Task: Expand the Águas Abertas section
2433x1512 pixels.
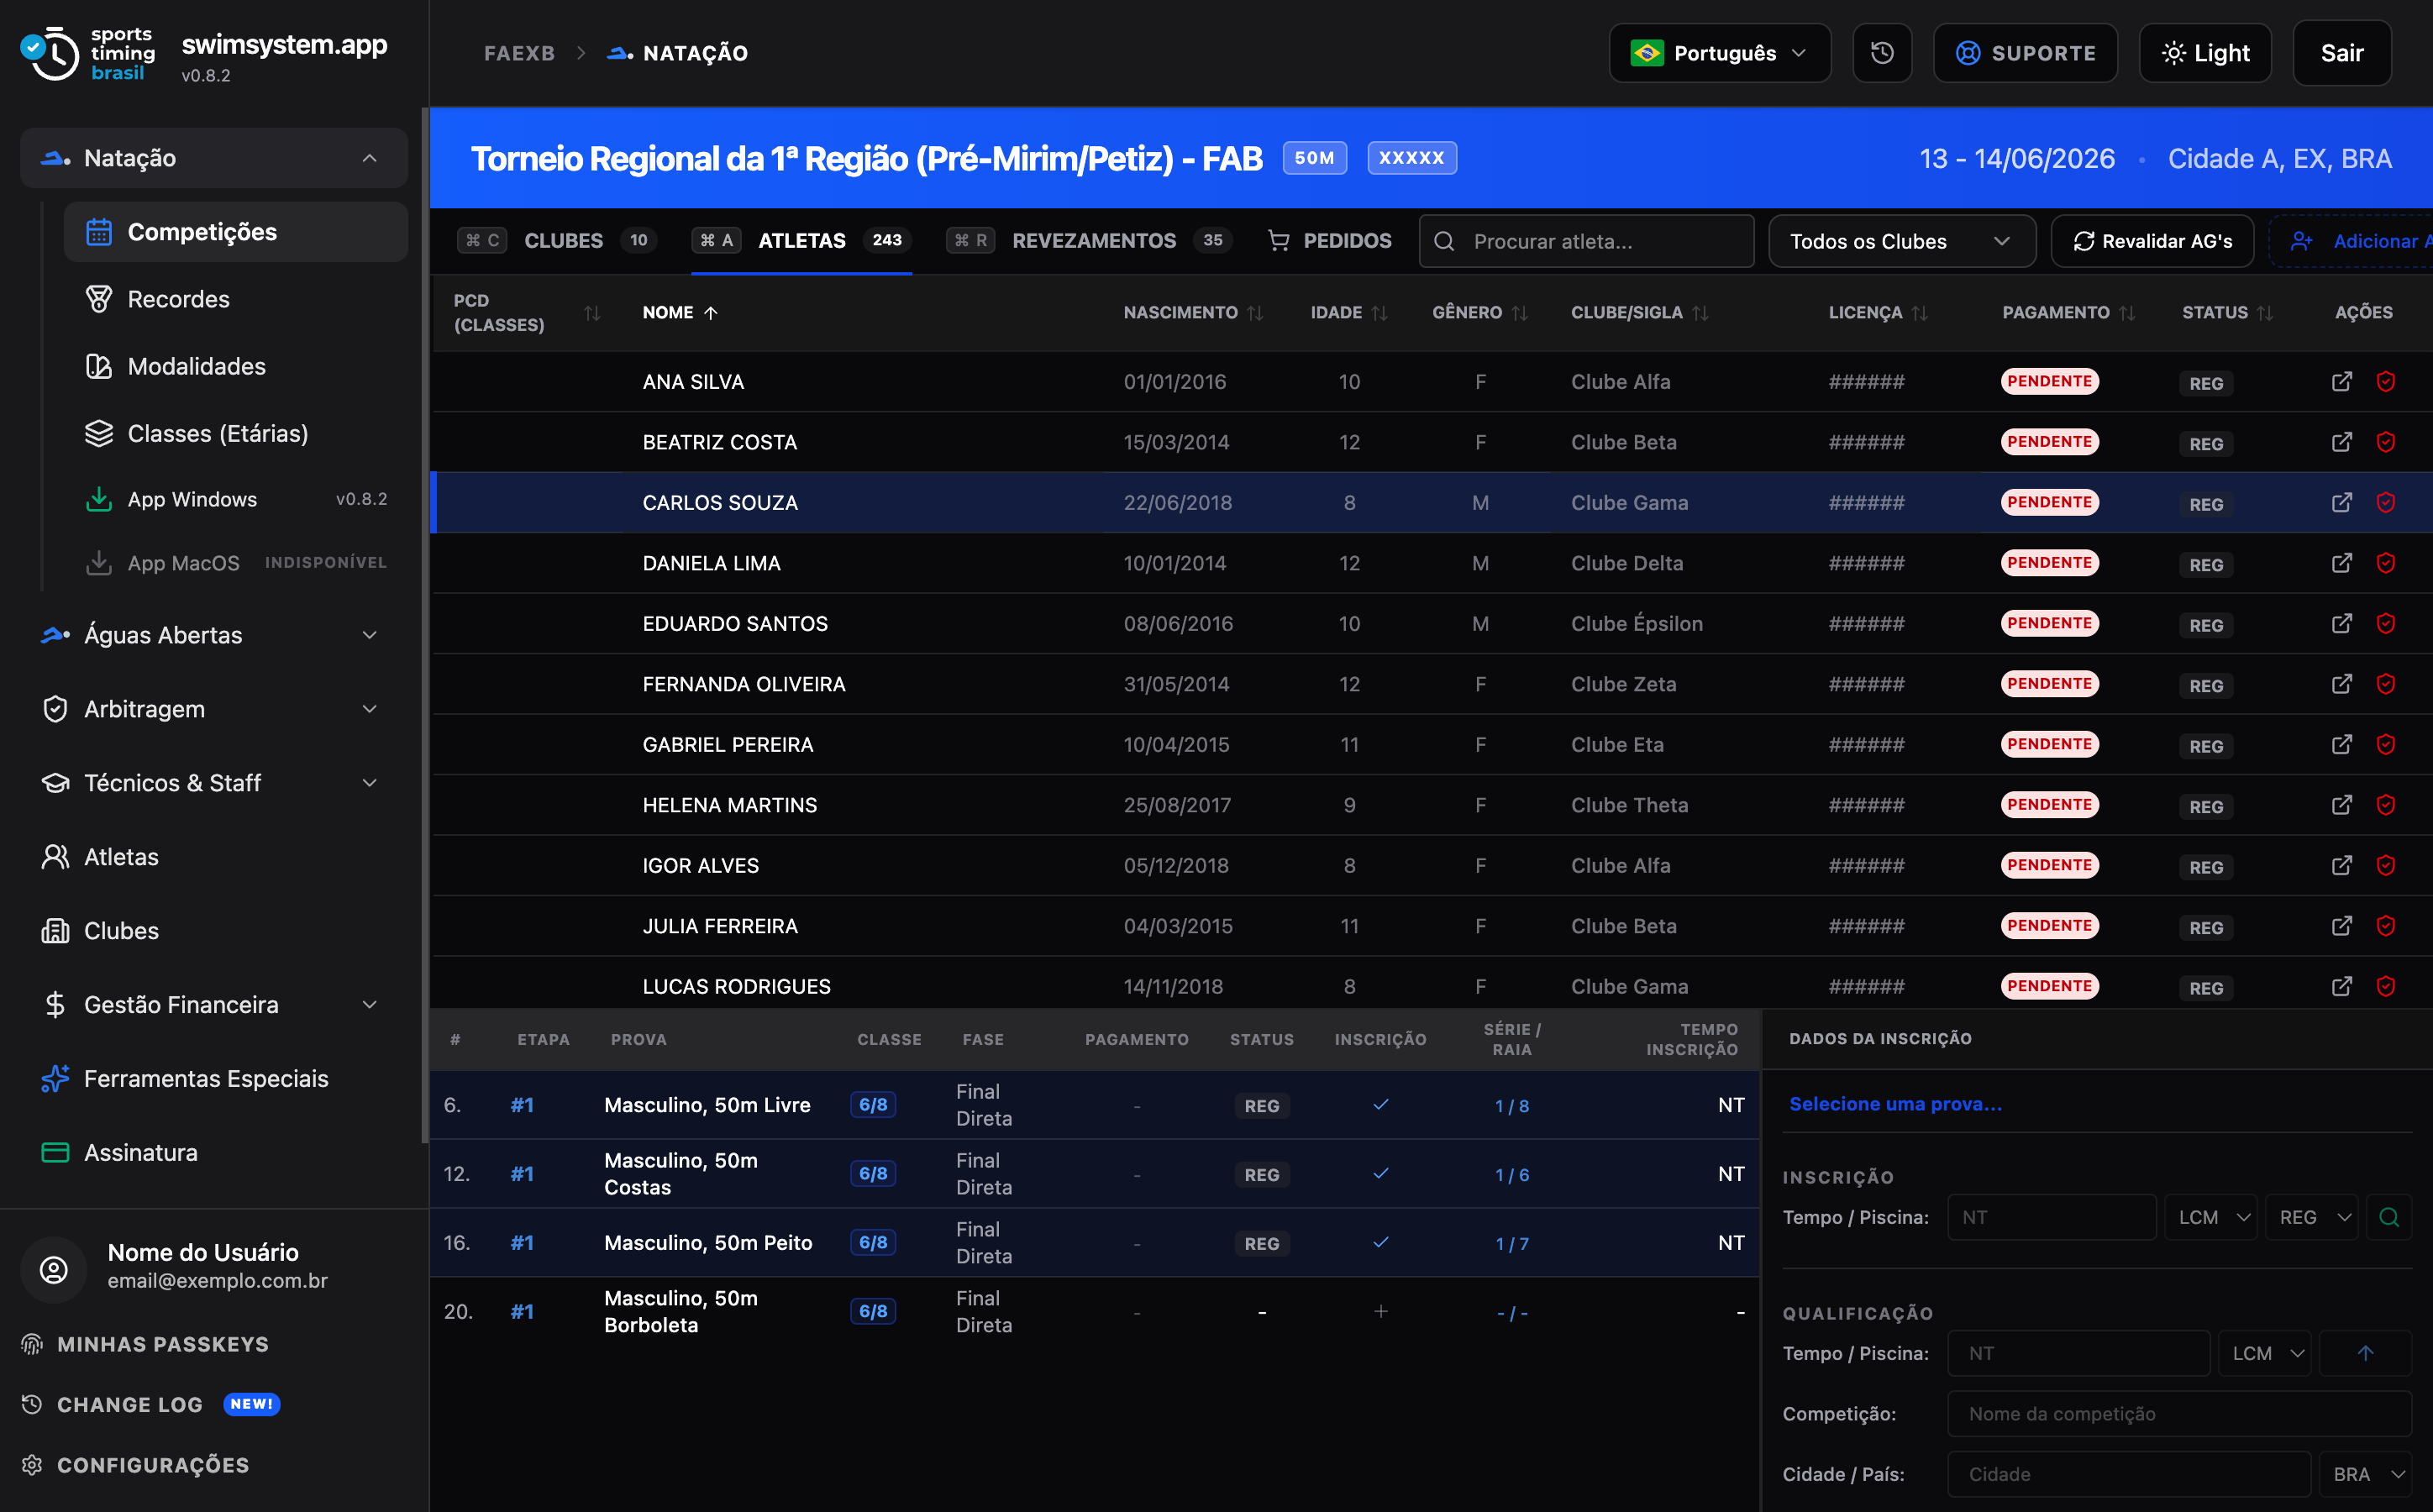Action: pos(214,635)
